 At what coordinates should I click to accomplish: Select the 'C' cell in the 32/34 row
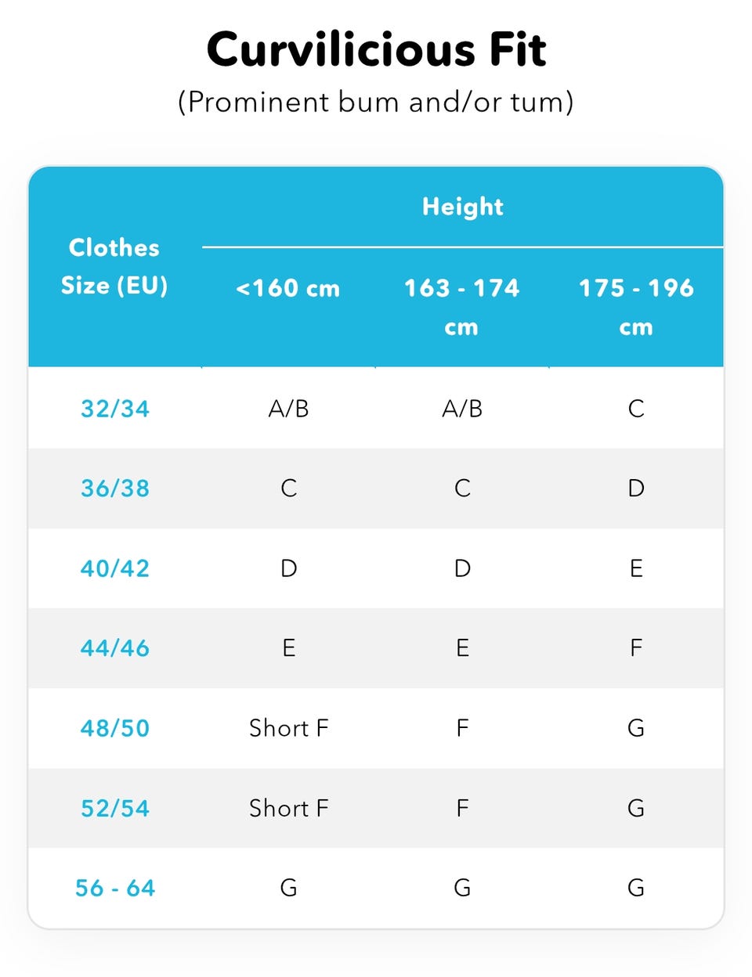(x=636, y=409)
